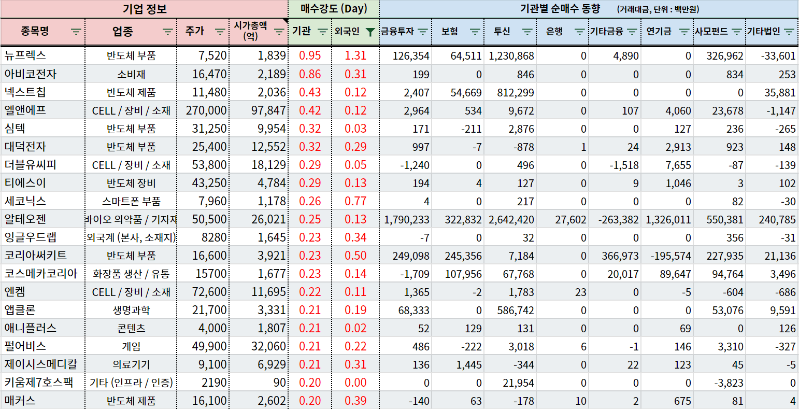Select the 펄어비스 stock name cell

pyautogui.click(x=42, y=346)
